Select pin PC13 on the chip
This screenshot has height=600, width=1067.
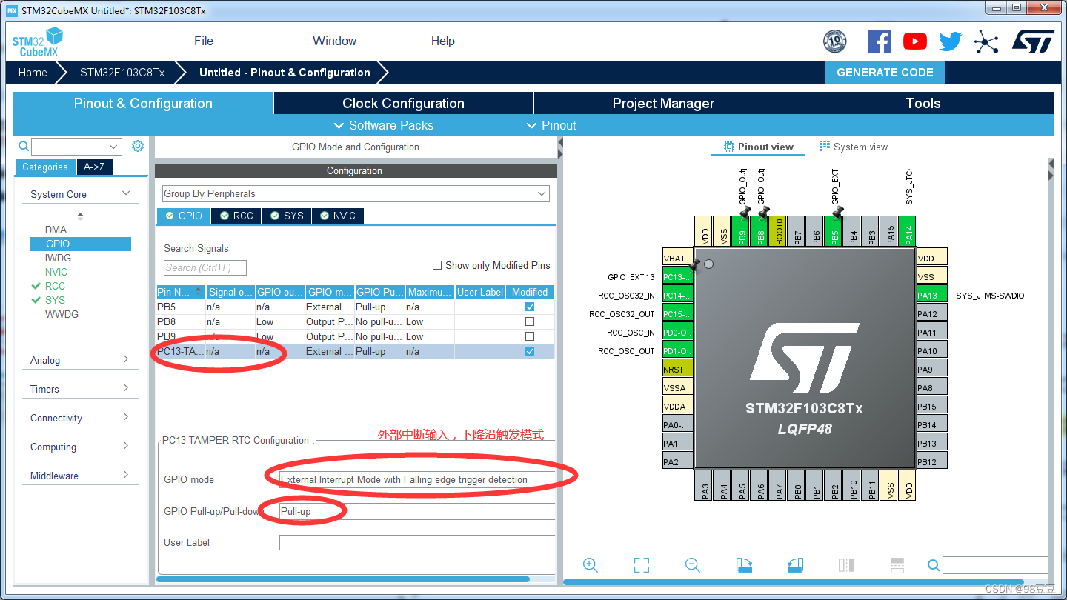point(678,277)
